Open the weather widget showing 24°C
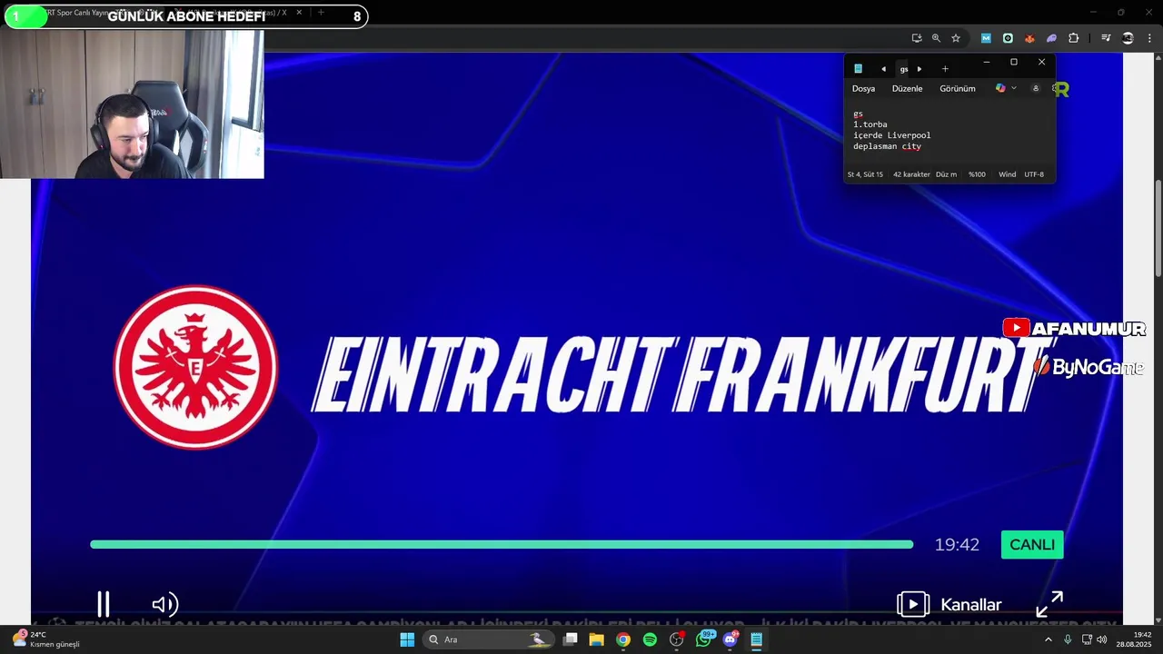The image size is (1163, 654). [x=45, y=639]
